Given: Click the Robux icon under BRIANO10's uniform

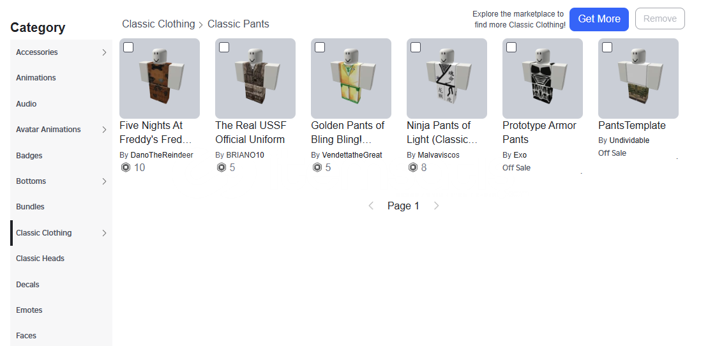Looking at the screenshot, I should coord(221,168).
